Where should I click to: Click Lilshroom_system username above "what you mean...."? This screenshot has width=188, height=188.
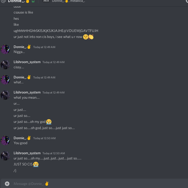(x=27, y=92)
